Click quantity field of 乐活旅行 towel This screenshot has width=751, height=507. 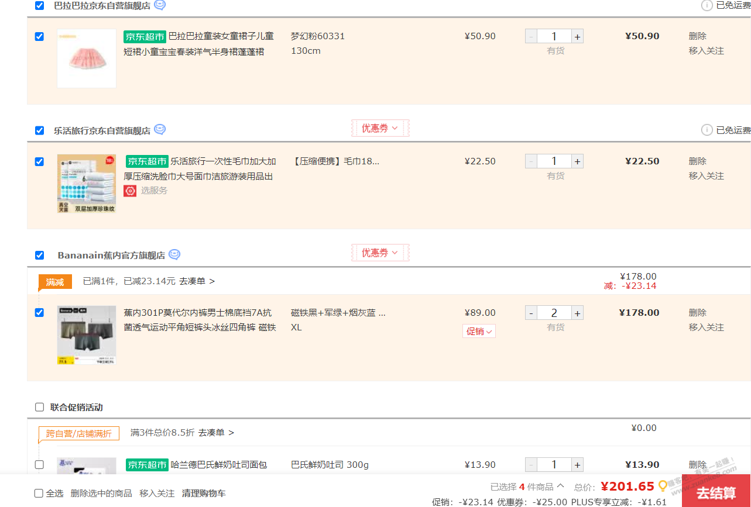554,161
